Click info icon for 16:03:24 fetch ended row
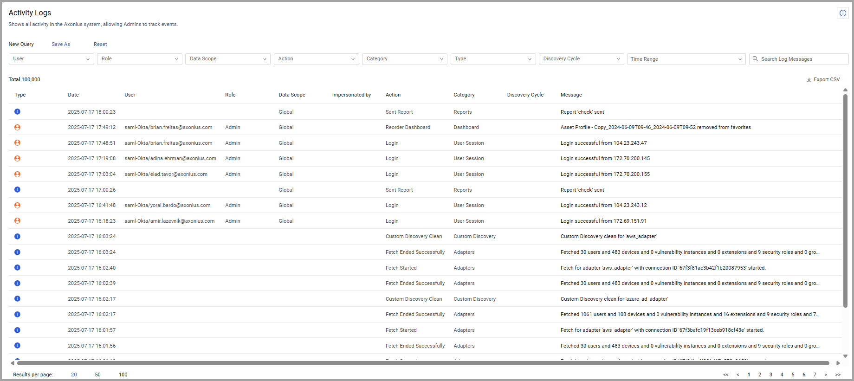 [x=17, y=252]
